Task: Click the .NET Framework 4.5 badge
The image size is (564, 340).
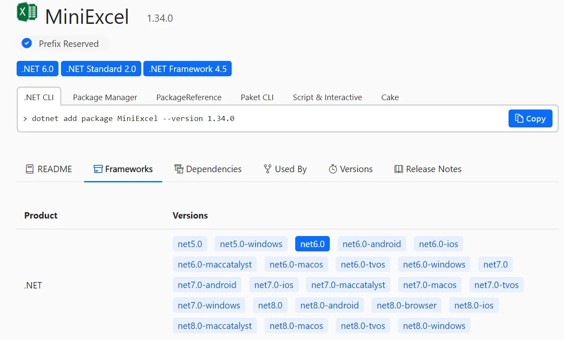Action: coord(187,69)
